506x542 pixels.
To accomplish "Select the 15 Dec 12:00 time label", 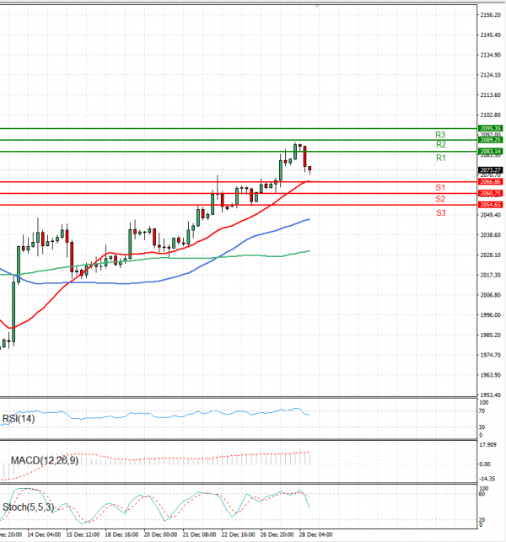I will [x=83, y=534].
